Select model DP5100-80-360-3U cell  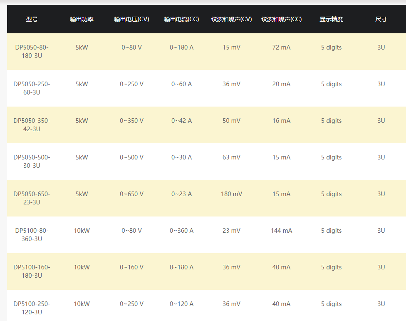point(32,234)
